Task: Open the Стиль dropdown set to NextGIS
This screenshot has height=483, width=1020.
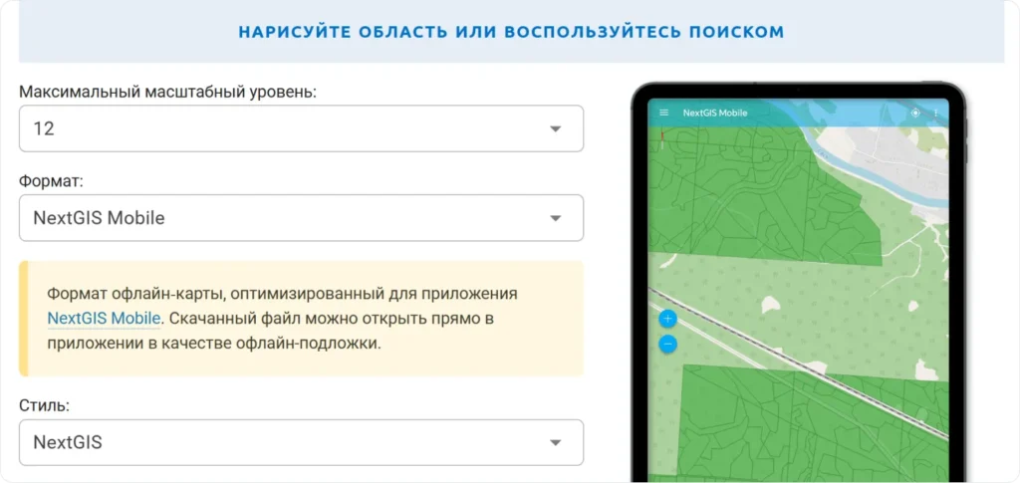Action: click(x=301, y=443)
